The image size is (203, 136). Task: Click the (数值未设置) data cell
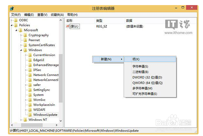pos(135,26)
